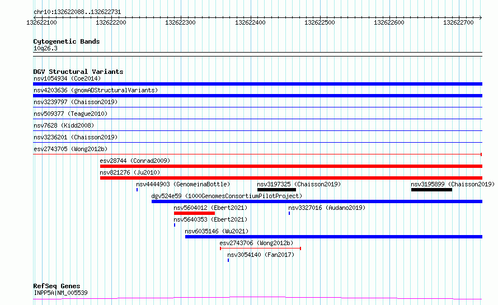Click the nsv1054934 (Coe2014) variant label
The width and height of the screenshot is (498, 305).
[x=67, y=78]
